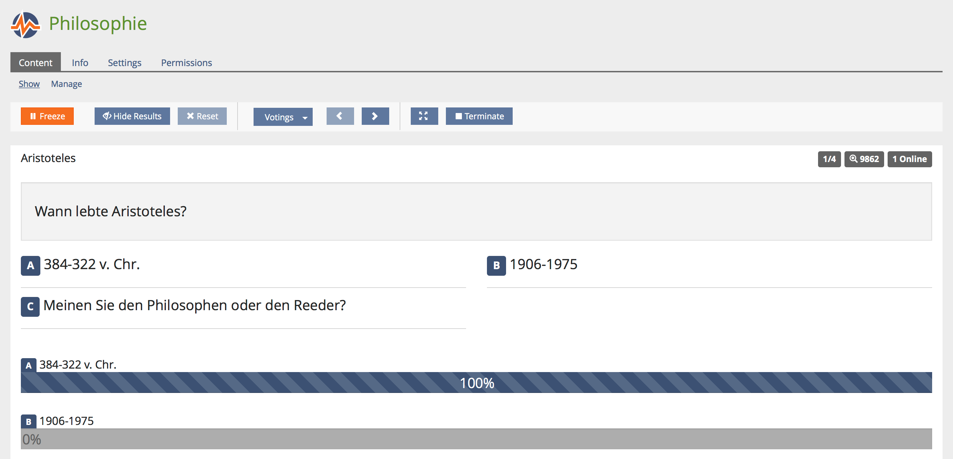
Task: Open the Votings dropdown menu
Action: 283,117
